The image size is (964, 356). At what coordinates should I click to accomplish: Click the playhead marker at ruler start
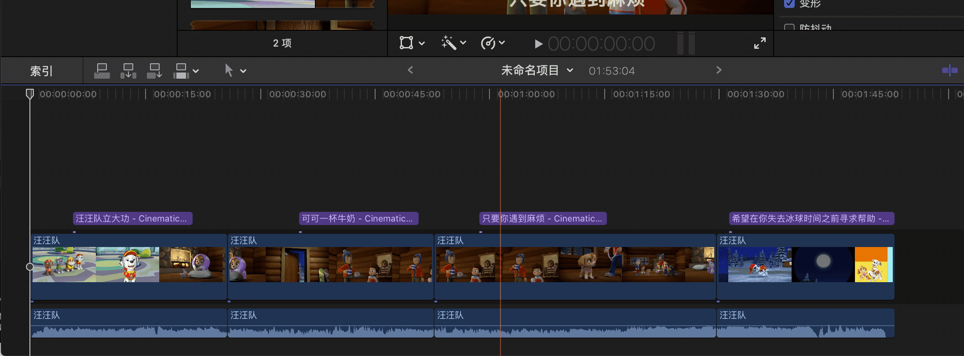click(x=30, y=94)
